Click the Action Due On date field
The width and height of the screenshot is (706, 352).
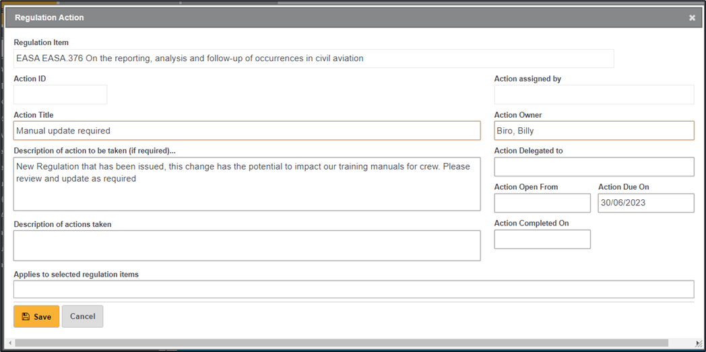pos(645,203)
